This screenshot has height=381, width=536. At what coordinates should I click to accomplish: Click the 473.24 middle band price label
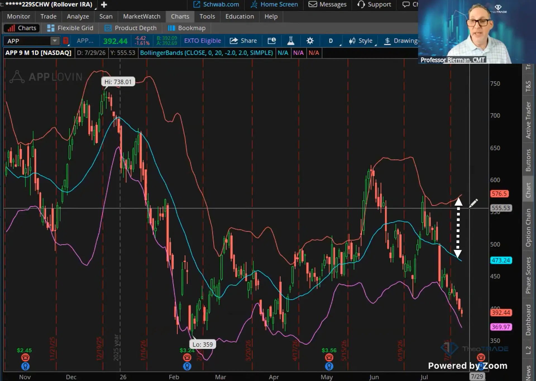501,260
